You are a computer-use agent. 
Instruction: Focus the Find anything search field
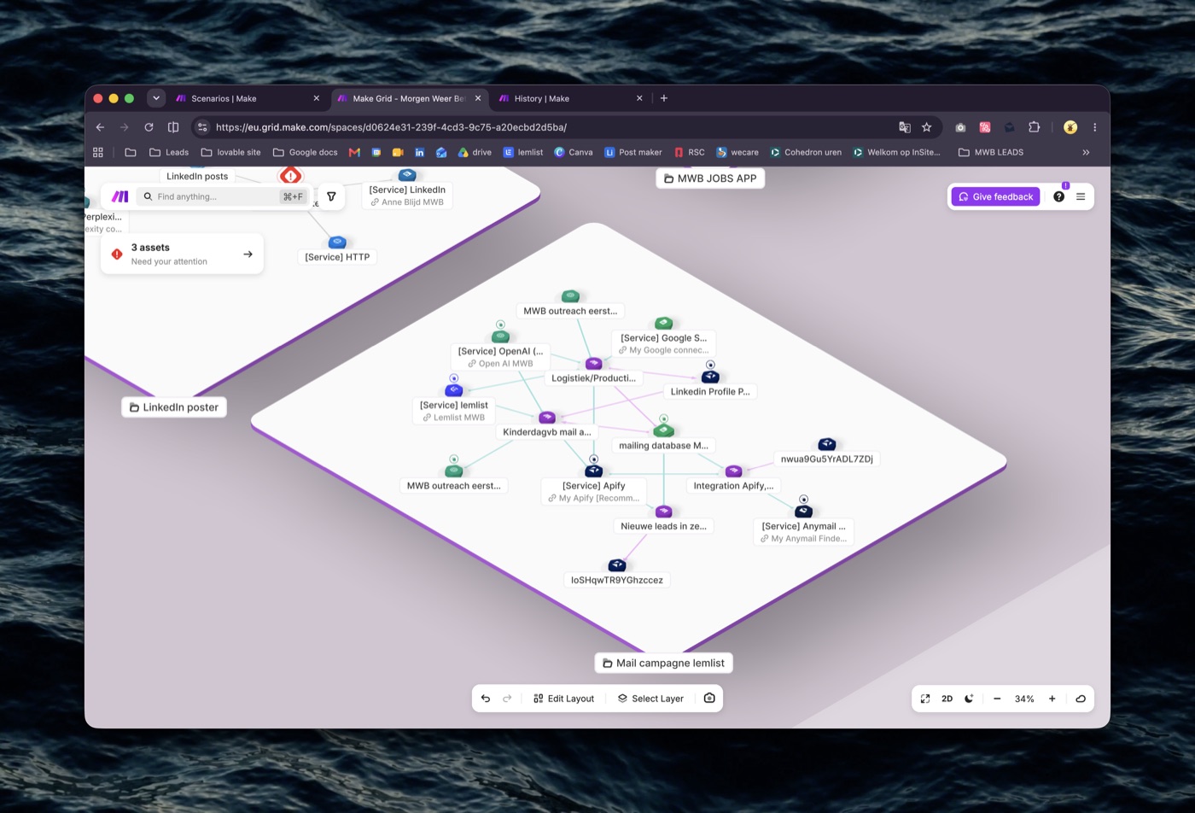tap(222, 196)
